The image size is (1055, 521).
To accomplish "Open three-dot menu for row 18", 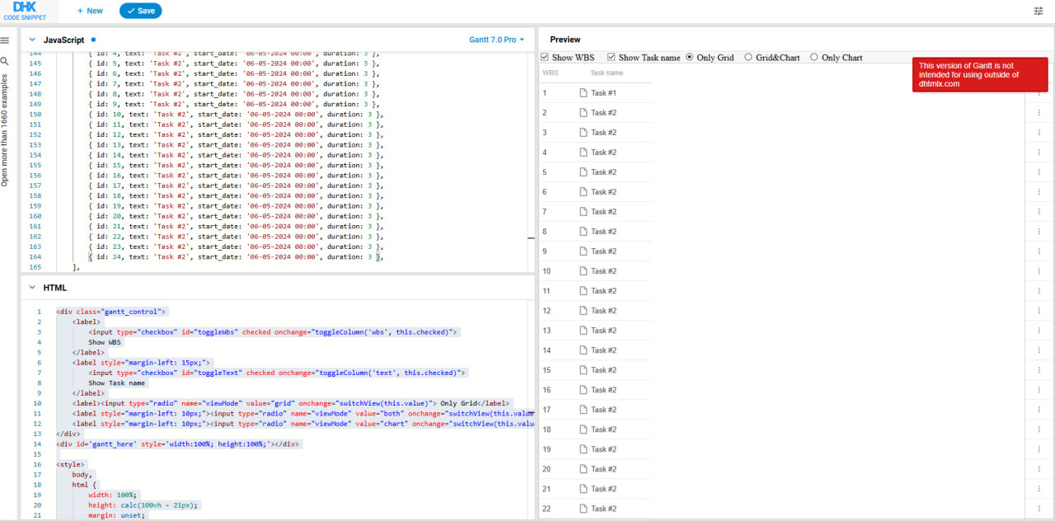I will click(x=1039, y=429).
